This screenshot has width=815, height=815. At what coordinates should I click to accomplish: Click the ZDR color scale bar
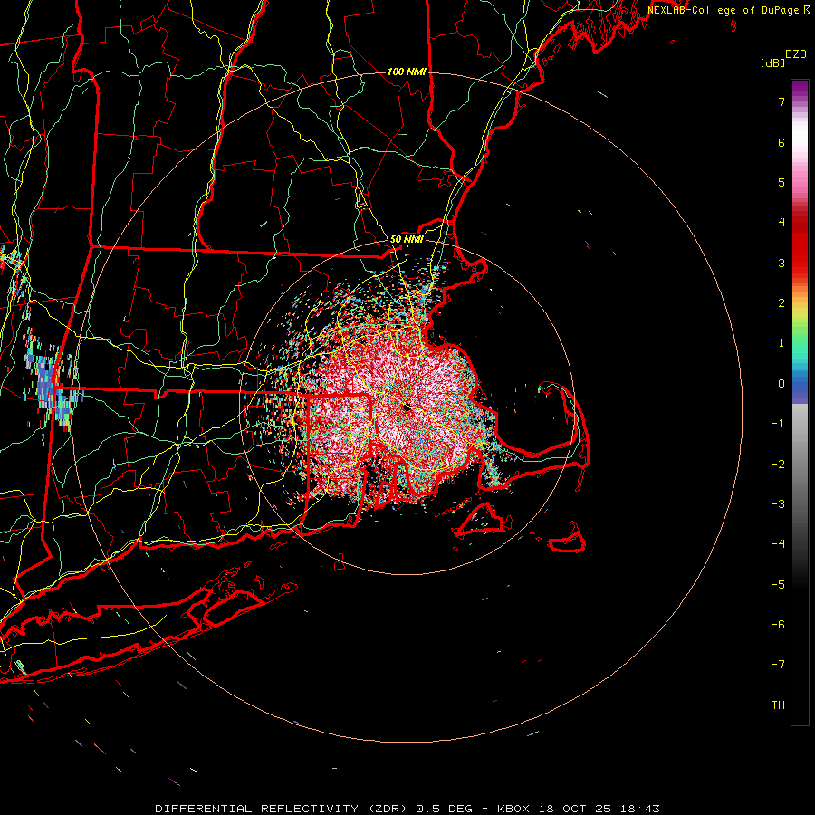(800, 402)
